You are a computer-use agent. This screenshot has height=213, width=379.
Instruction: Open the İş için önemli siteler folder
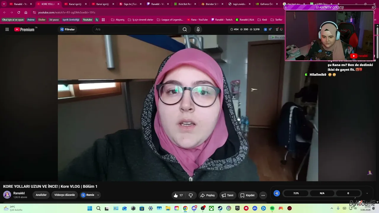click(141, 20)
